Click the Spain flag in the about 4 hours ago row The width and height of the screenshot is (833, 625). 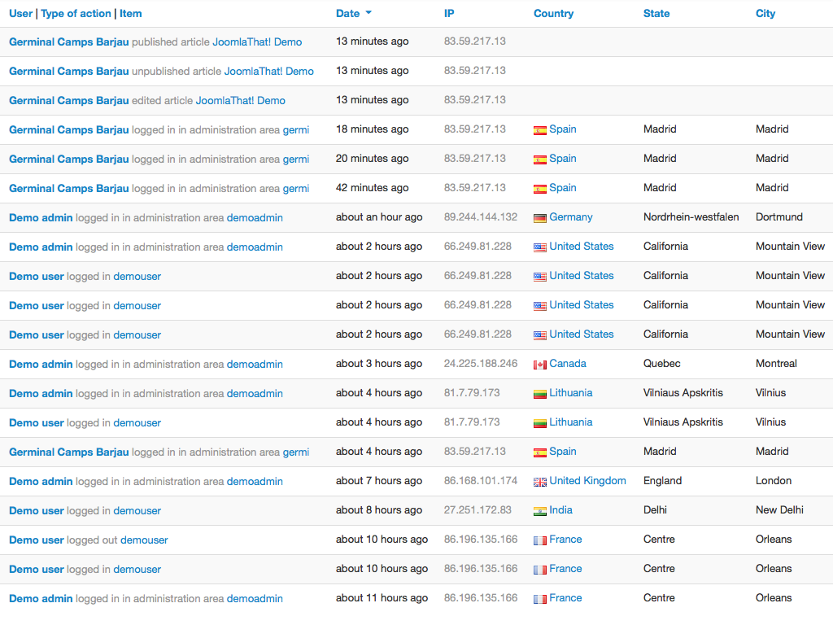[540, 452]
